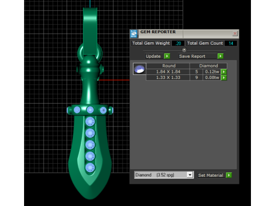Image resolution: width=275 pixels, height=206 pixels.
Task: Click the Gem Reporter title bar icon
Action: (133, 34)
